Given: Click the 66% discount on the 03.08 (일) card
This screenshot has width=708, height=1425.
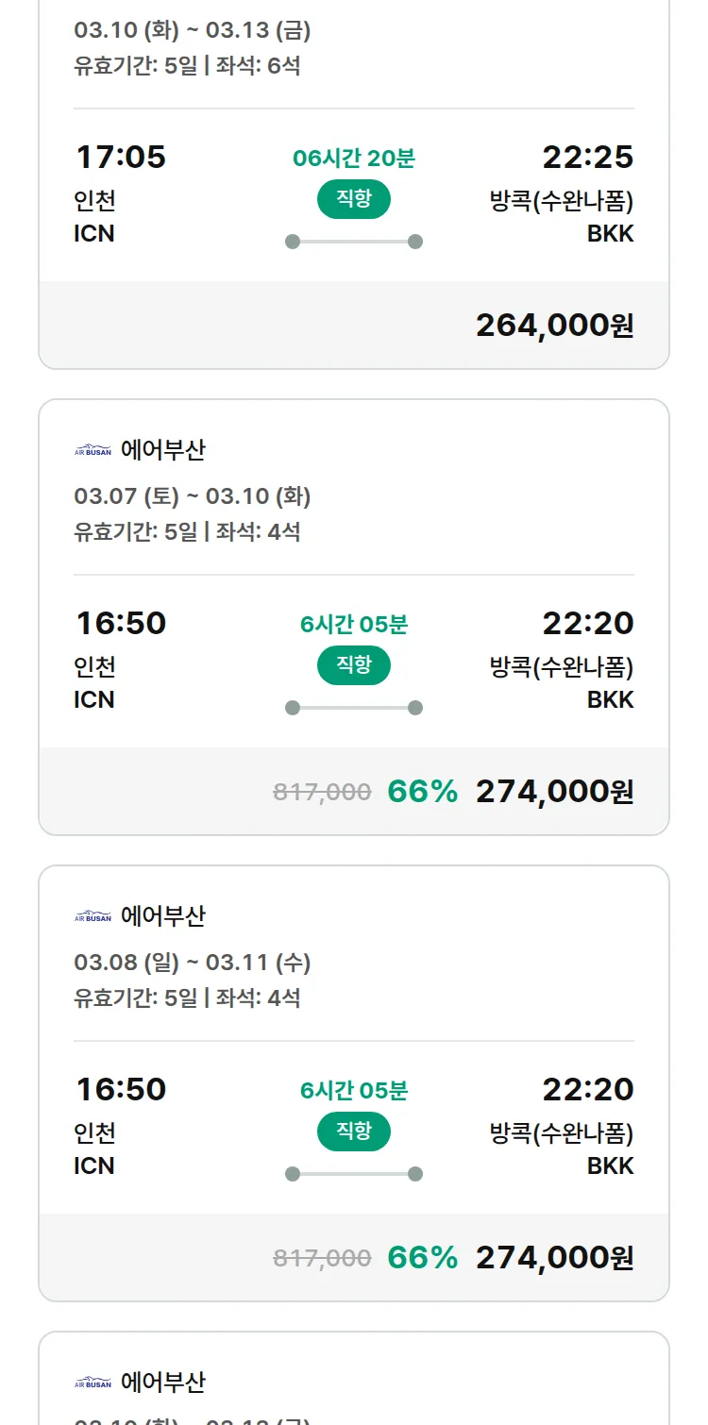Looking at the screenshot, I should coord(422,1258).
